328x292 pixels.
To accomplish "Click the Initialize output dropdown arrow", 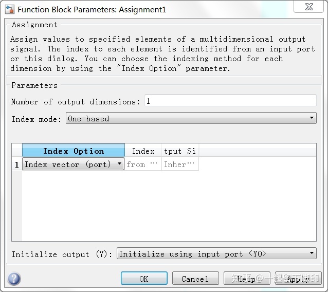I will (312, 253).
